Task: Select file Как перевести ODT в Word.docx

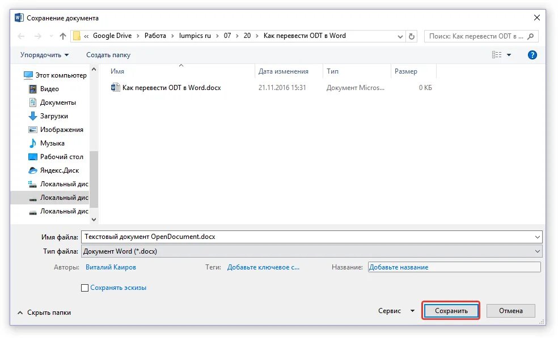Action: pos(171,87)
